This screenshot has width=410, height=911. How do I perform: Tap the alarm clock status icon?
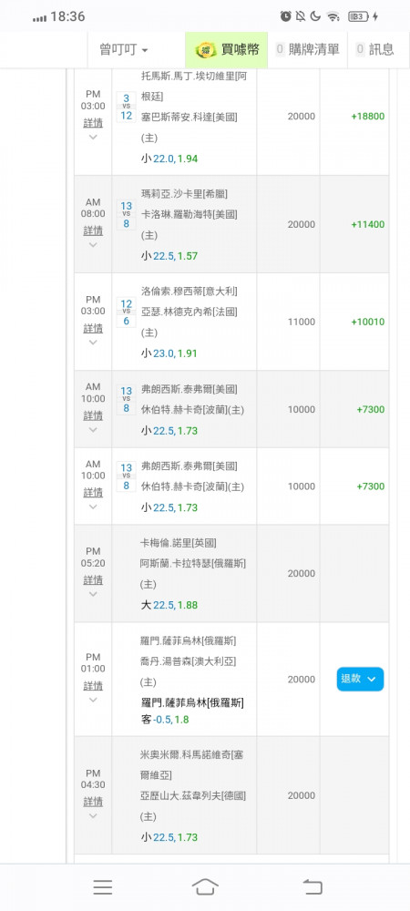[x=285, y=16]
